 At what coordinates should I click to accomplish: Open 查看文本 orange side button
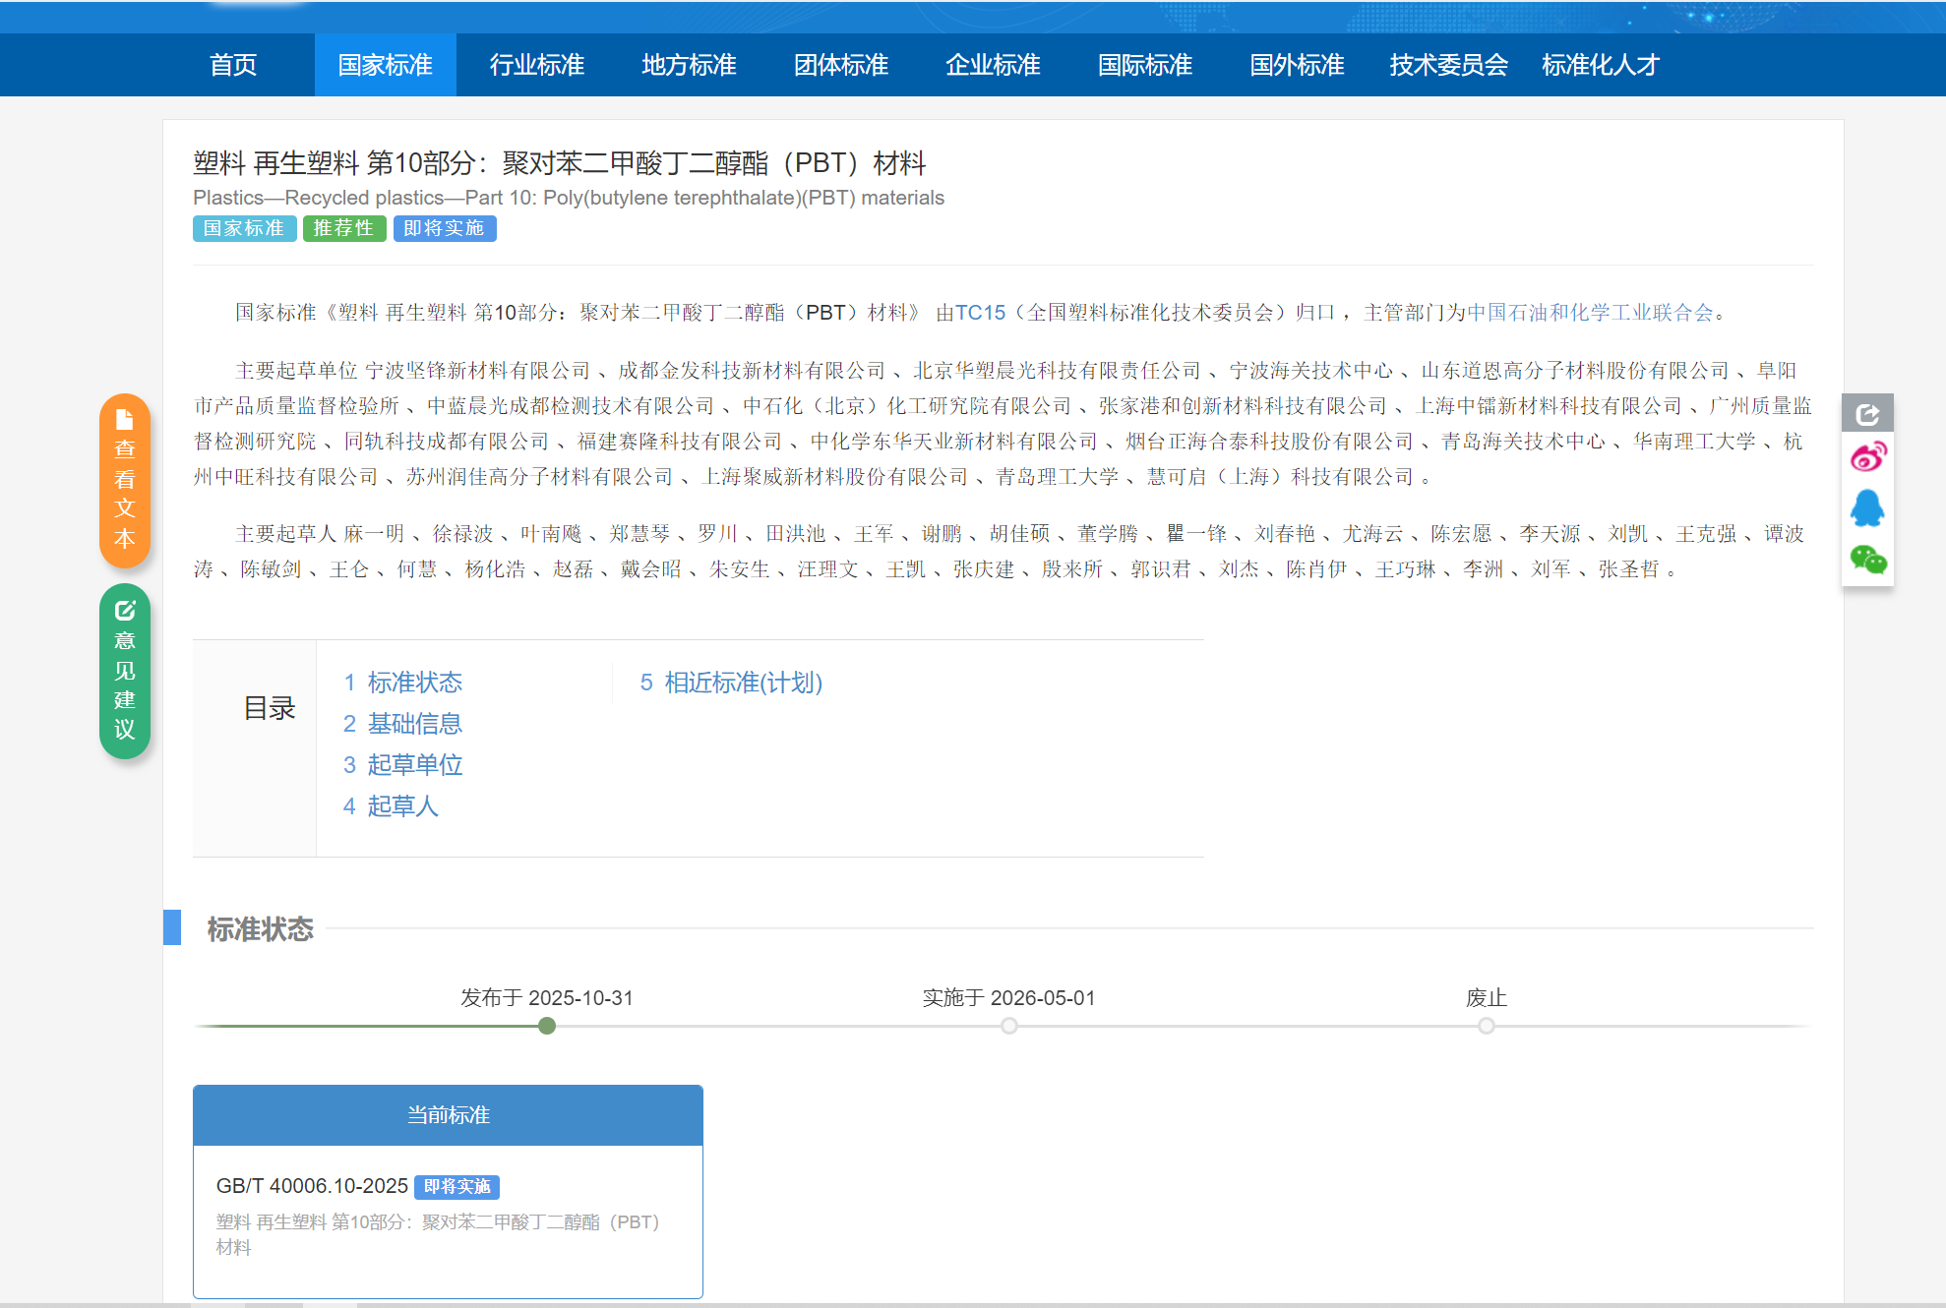coord(125,480)
